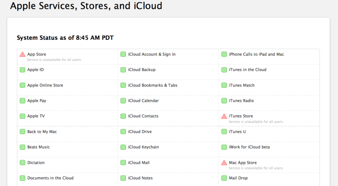Click the green status icon for iTunes Match
This screenshot has height=186, width=338.
click(224, 85)
